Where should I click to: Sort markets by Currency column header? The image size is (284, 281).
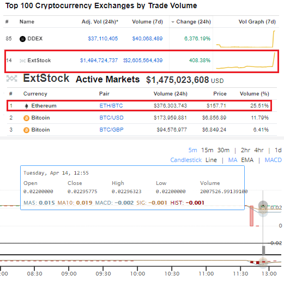tap(35, 94)
